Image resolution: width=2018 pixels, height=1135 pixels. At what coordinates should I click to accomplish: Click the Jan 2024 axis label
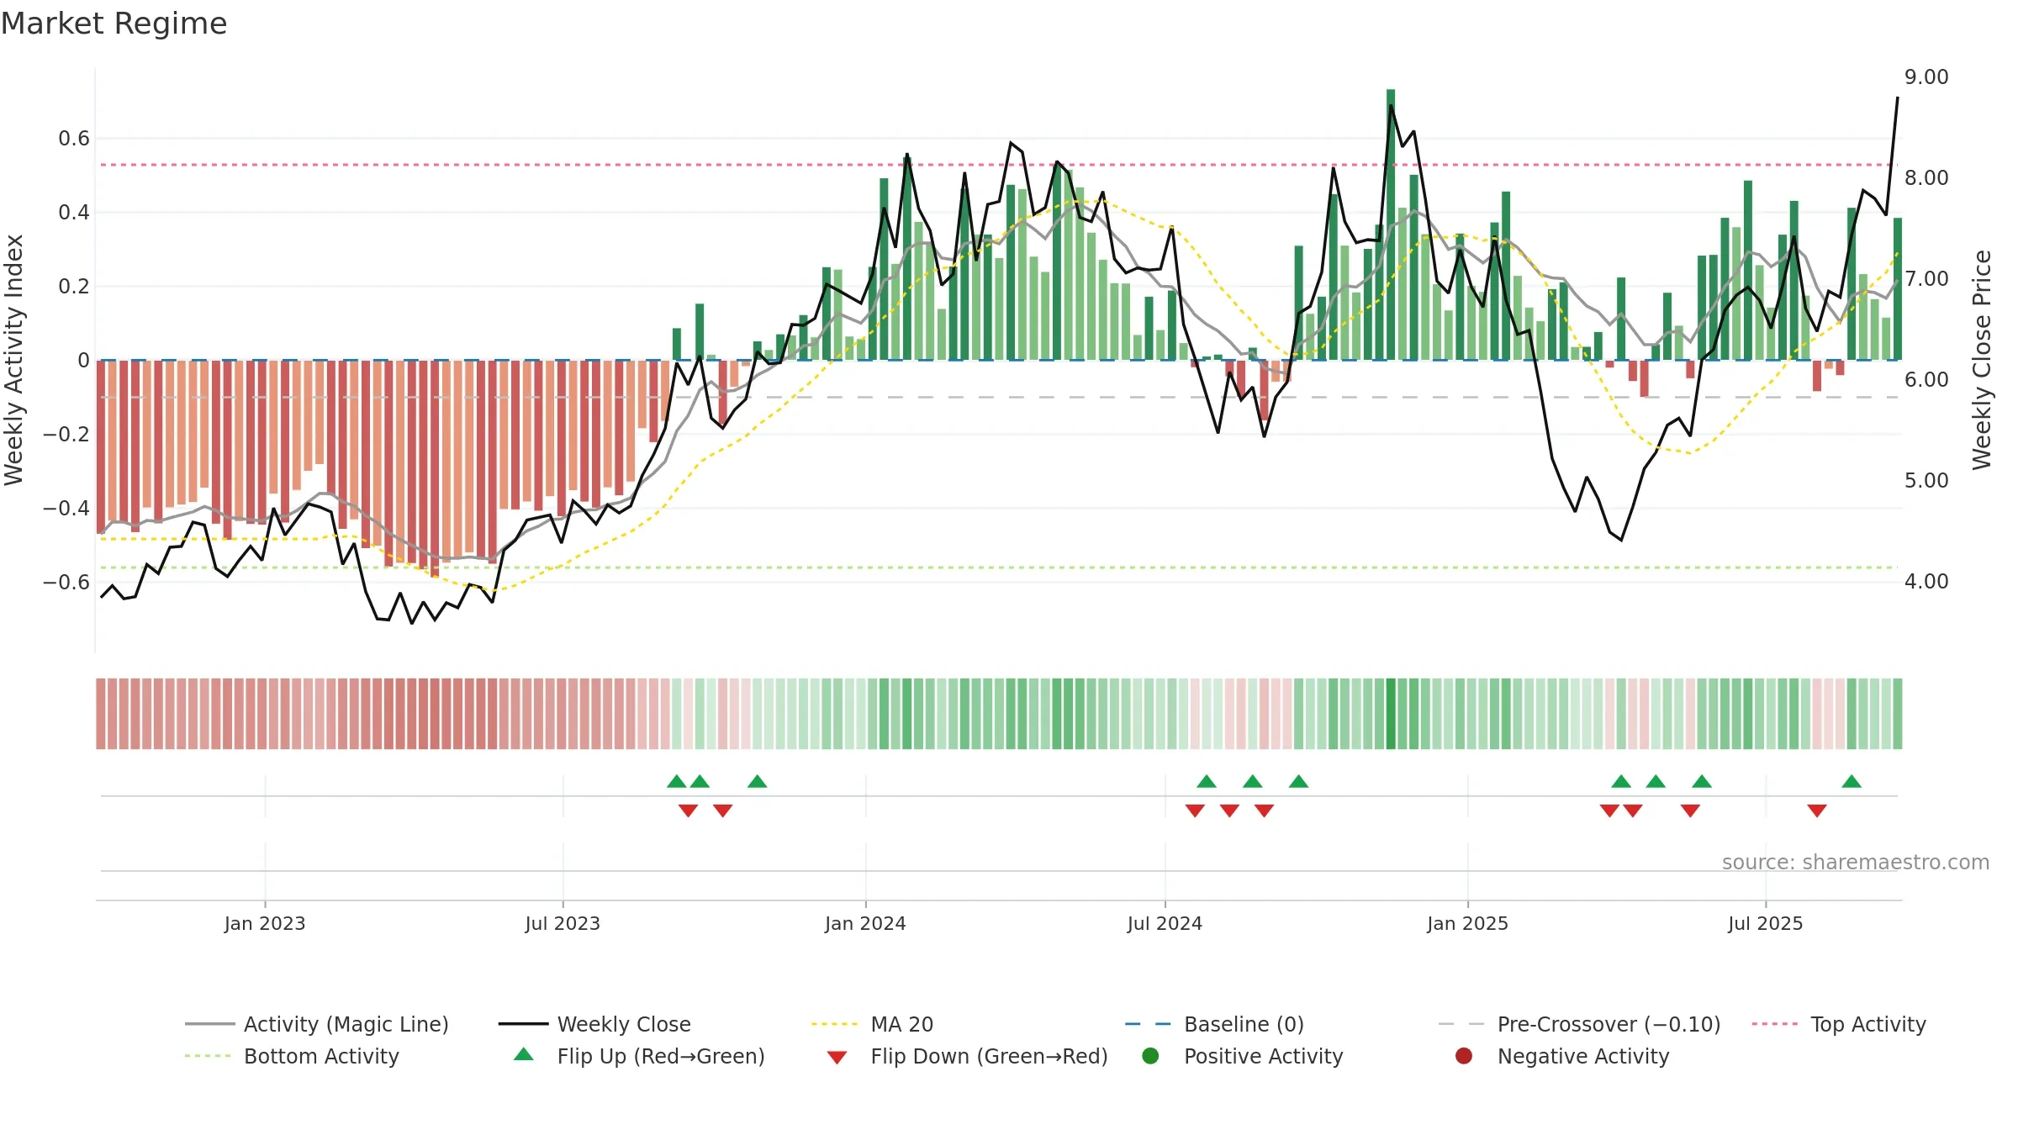pos(865,923)
